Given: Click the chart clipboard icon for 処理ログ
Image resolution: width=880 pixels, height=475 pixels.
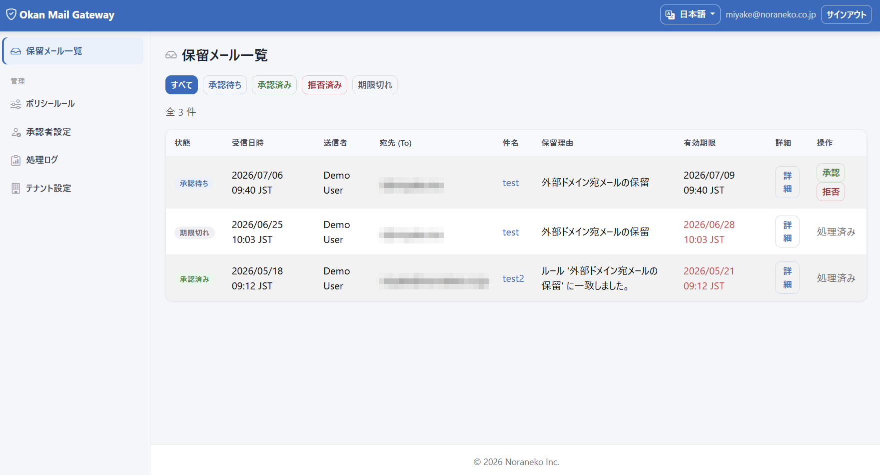Looking at the screenshot, I should [16, 160].
